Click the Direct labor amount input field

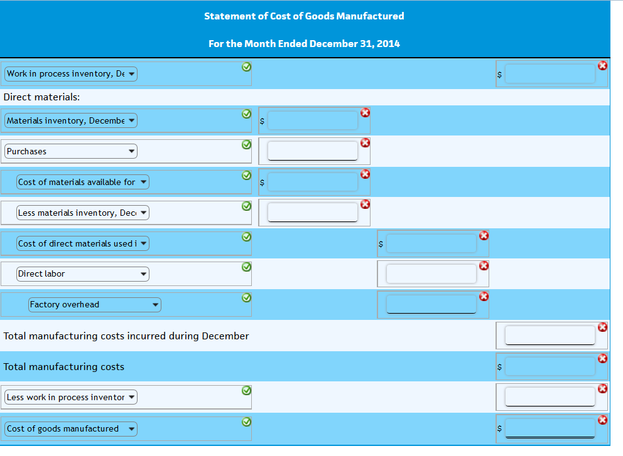pos(431,274)
